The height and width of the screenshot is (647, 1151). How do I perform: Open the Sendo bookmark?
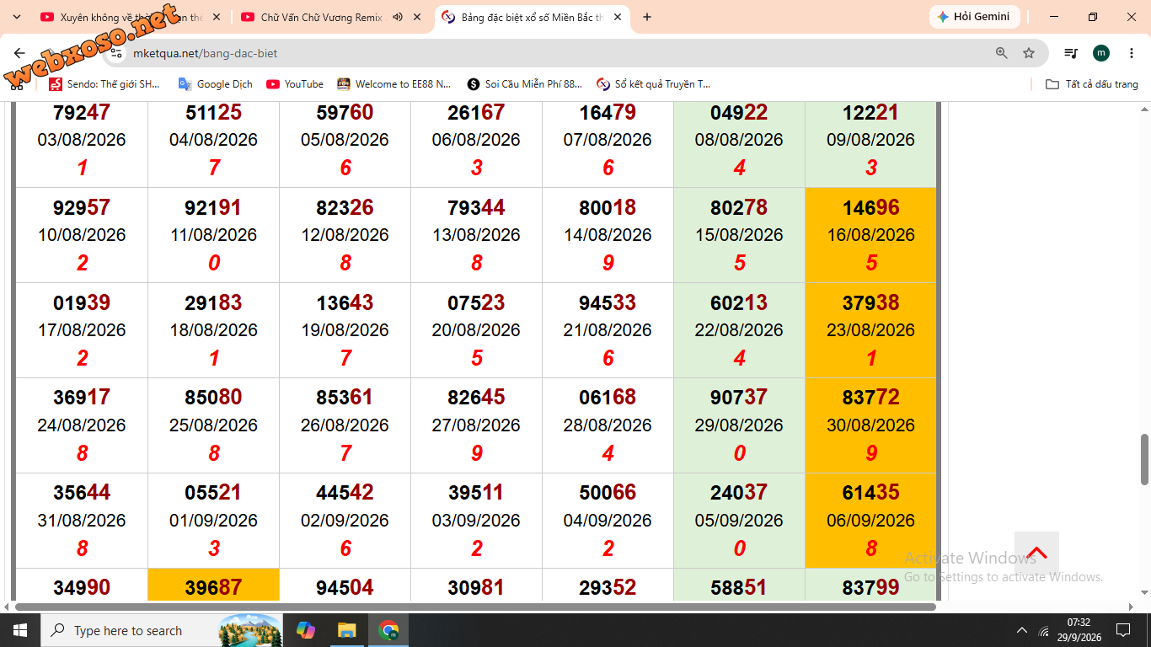[104, 84]
